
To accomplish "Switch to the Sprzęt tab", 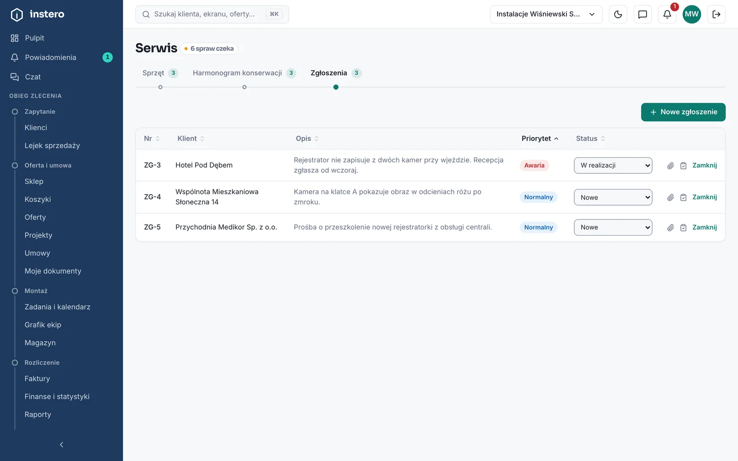I will (x=160, y=73).
